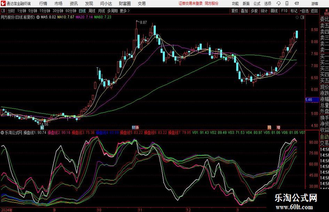Viewport: 329px width, 212px height.
Task: Open the 问小达 menu
Action: tap(106, 3)
